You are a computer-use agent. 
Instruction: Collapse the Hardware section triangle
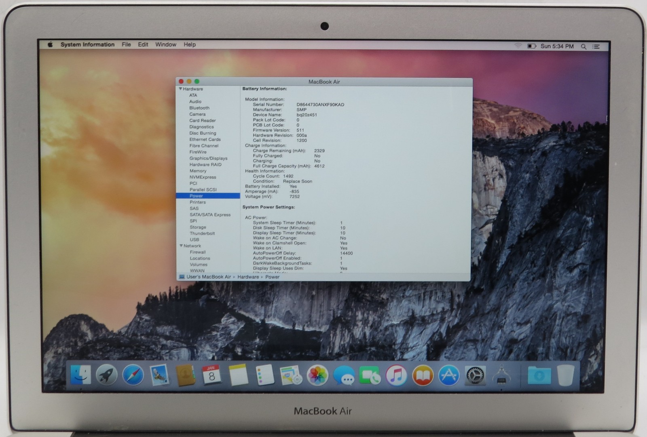[180, 89]
